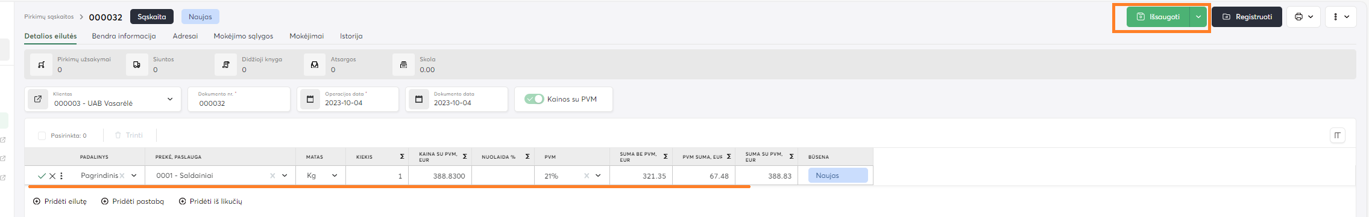1369x217 pixels.
Task: Expand the Klientas dropdown
Action: (170, 99)
